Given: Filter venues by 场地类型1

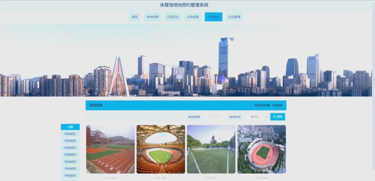Looking at the screenshot, I should 70,134.
